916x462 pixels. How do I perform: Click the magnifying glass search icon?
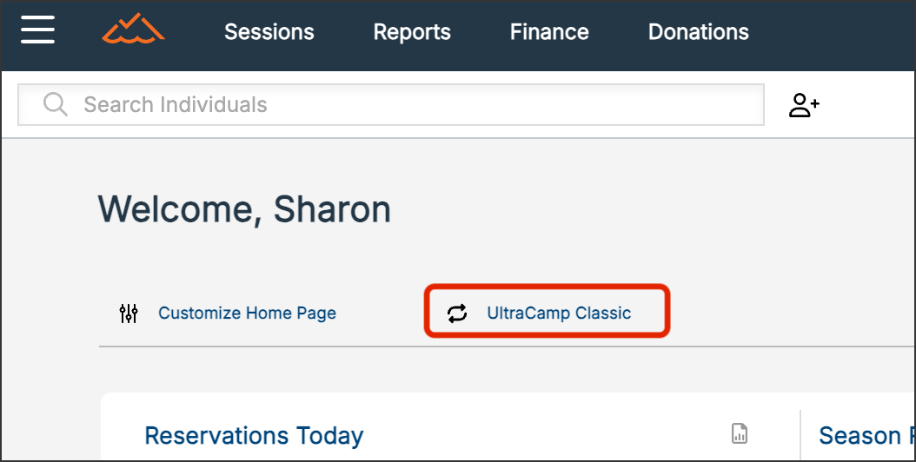tap(56, 105)
